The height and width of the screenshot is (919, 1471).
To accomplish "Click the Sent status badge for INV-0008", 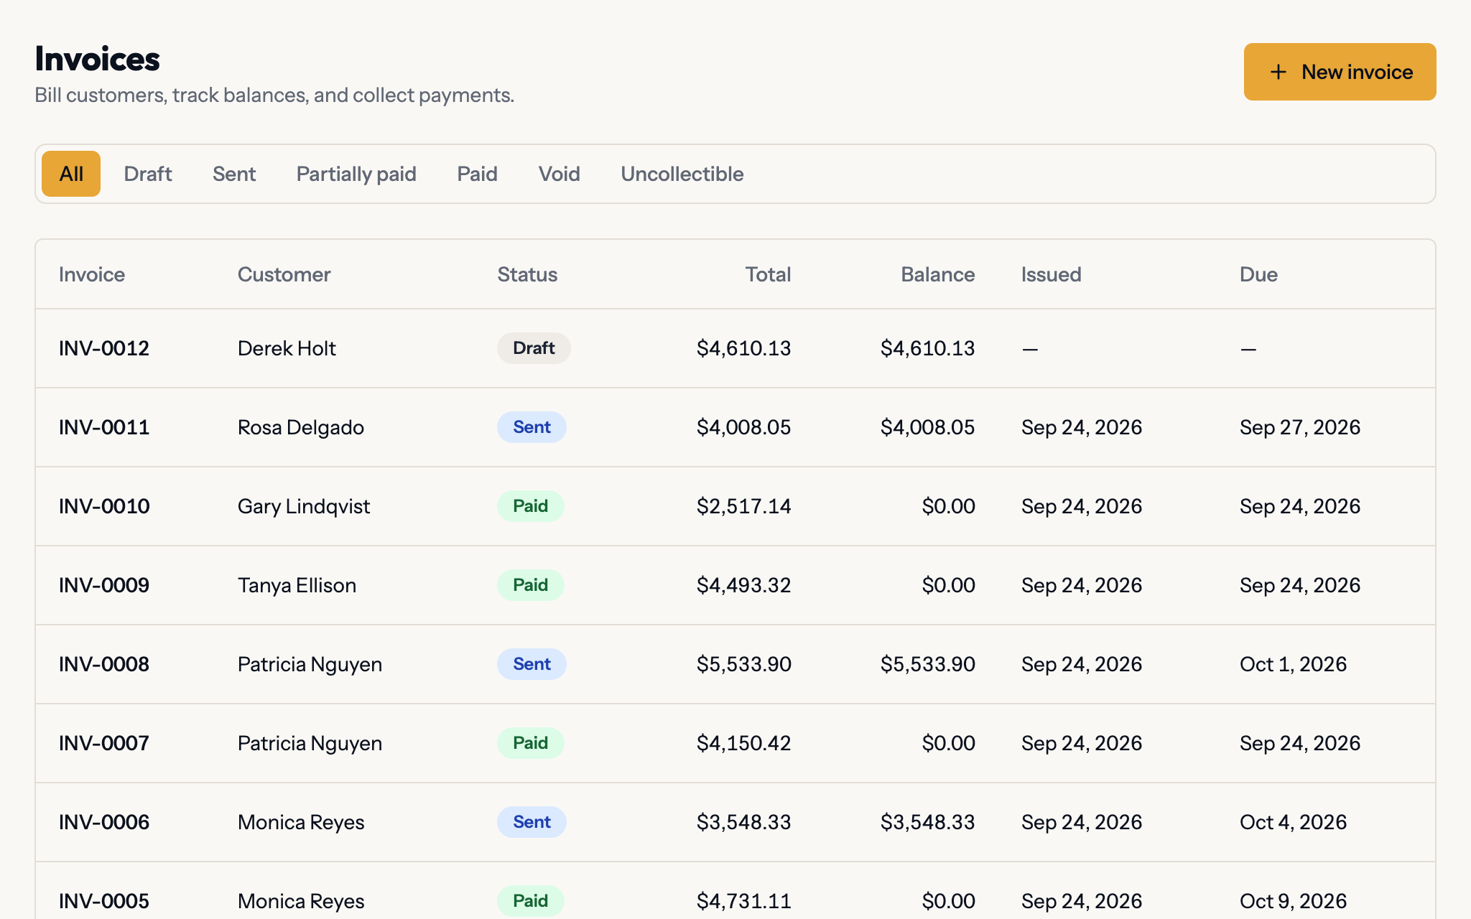I will [532, 664].
